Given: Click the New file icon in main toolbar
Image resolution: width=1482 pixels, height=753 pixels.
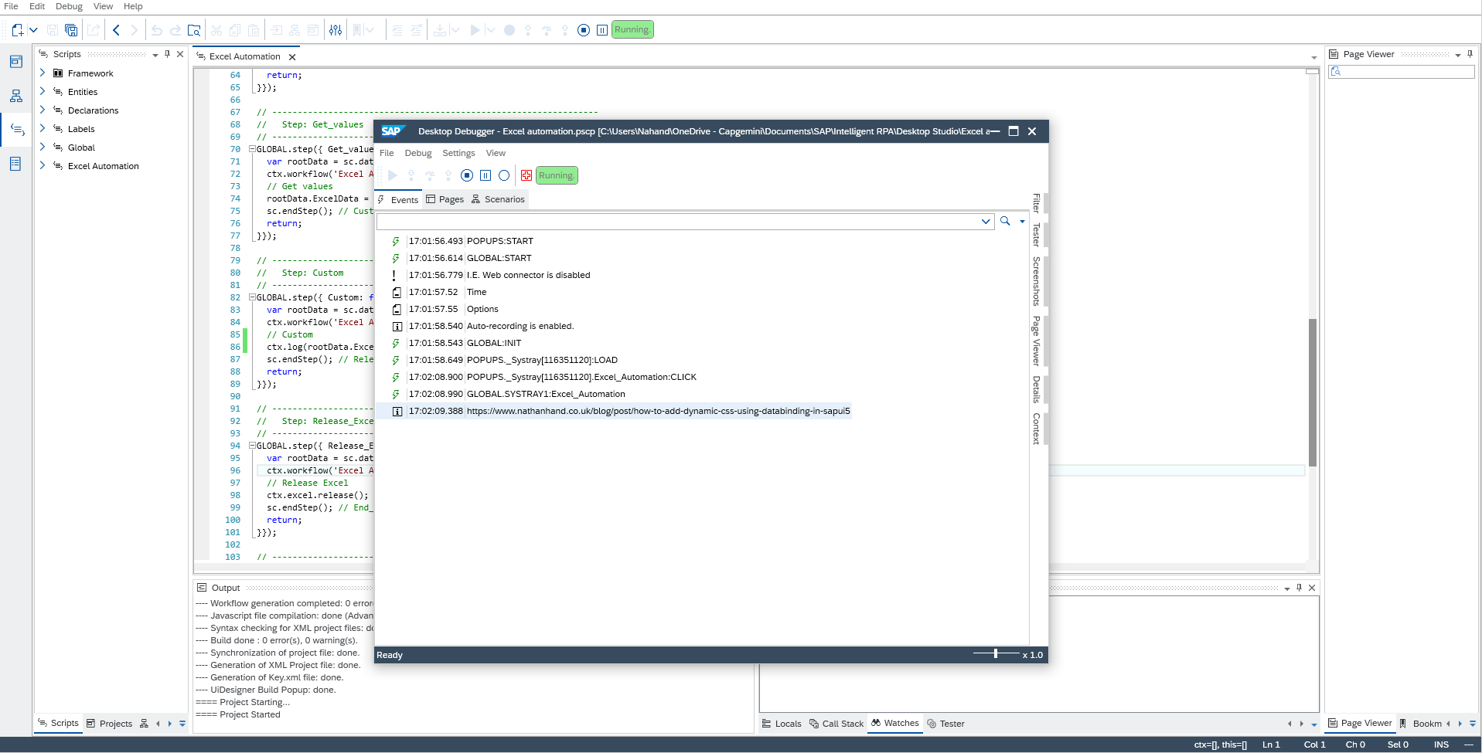Looking at the screenshot, I should point(17,30).
